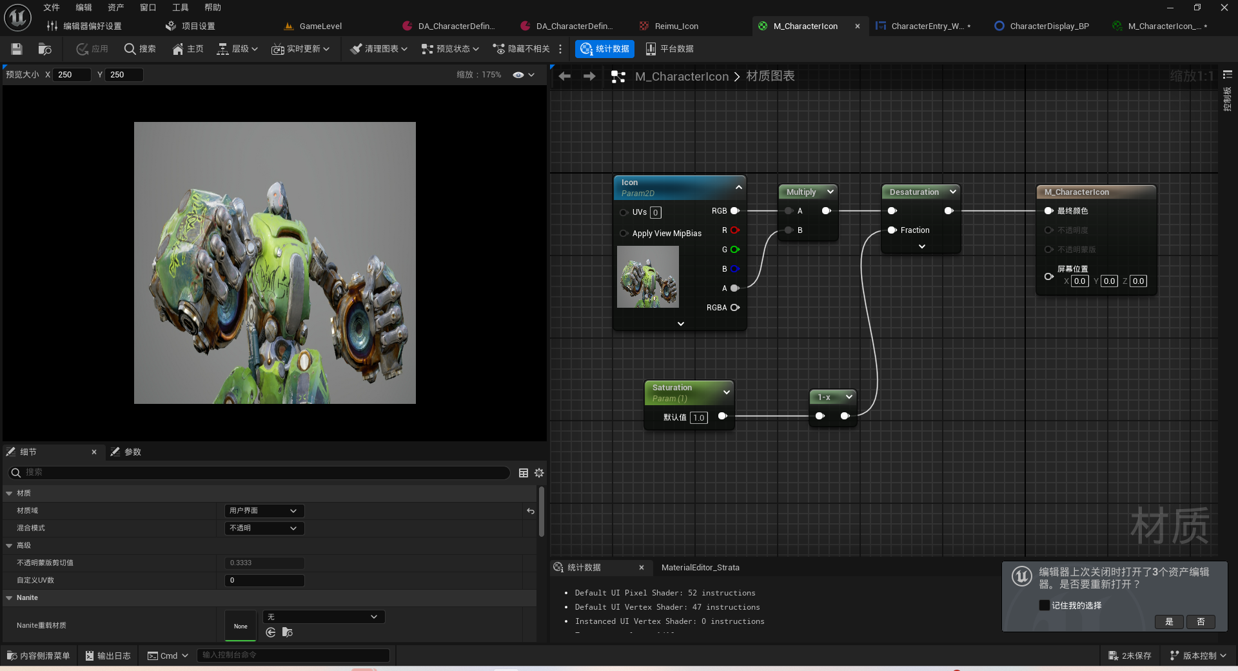
Task: Click the Icon node green G output pin
Action: coord(735,250)
